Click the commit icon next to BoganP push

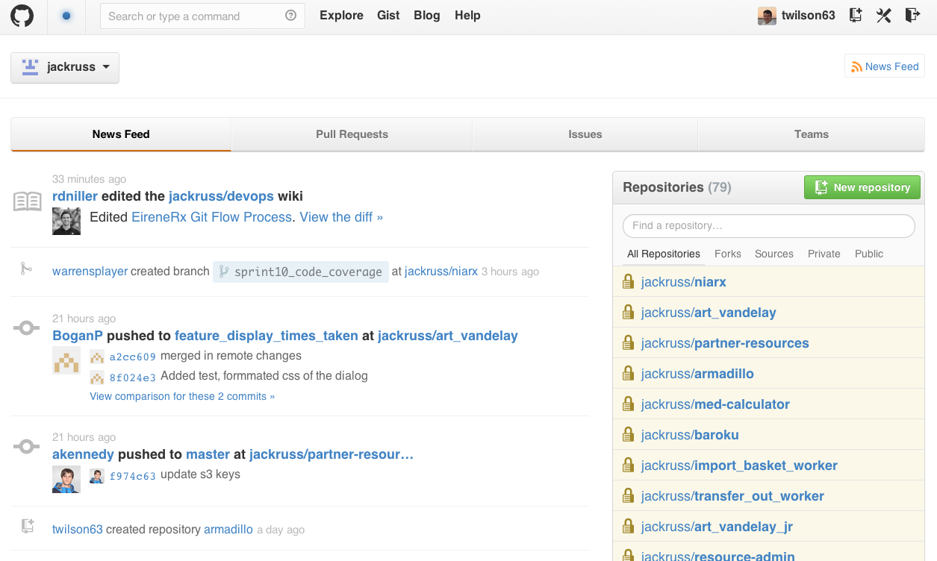tap(26, 327)
